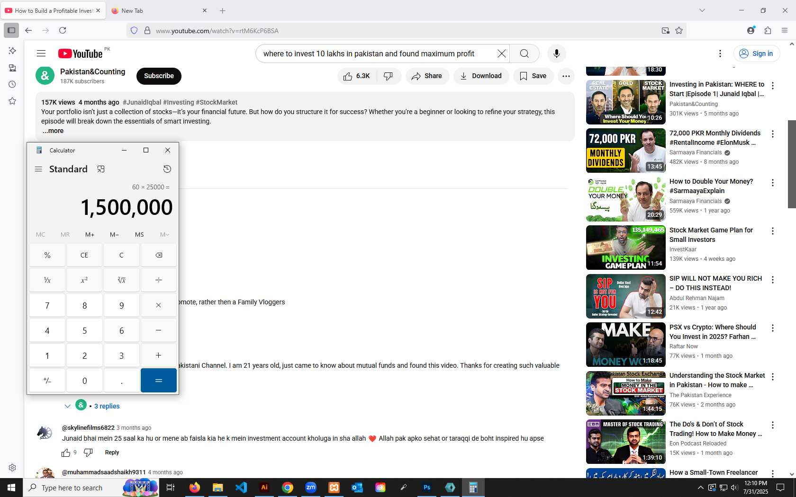Click the Calculator divide key
The image size is (796, 497).
pyautogui.click(x=159, y=280)
